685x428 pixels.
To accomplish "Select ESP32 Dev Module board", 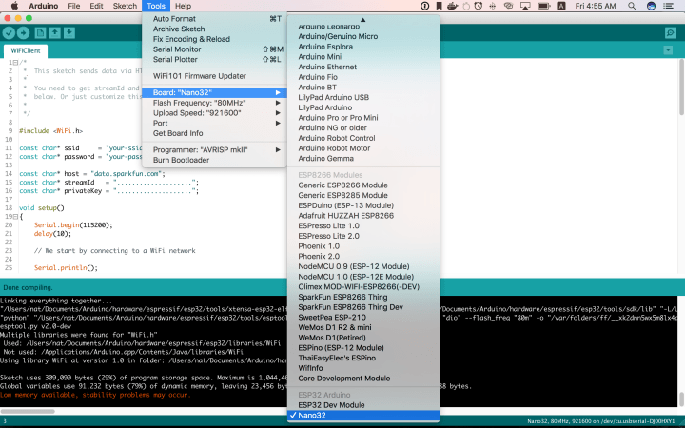I will (x=363, y=405).
